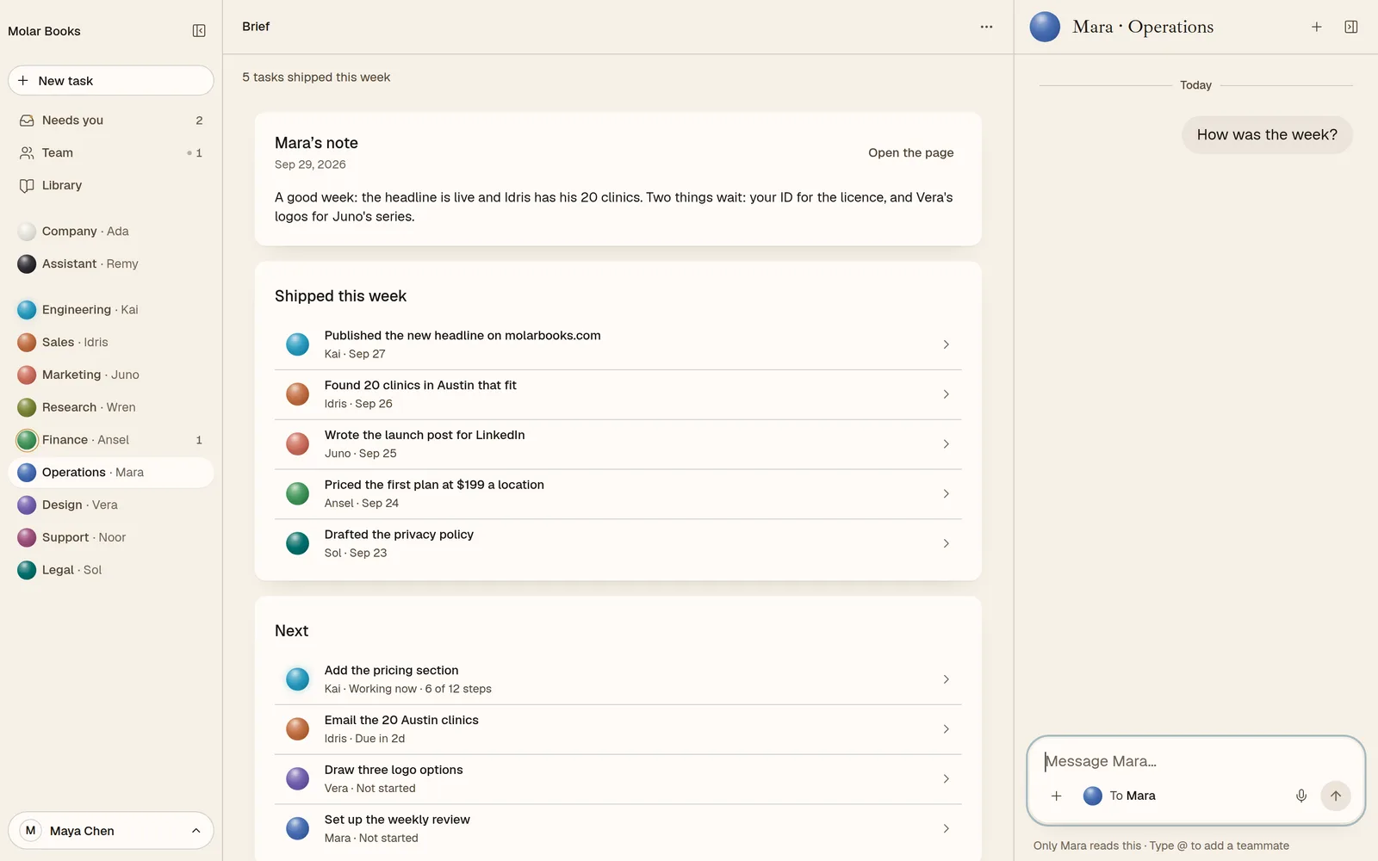Click the New task button

111,81
